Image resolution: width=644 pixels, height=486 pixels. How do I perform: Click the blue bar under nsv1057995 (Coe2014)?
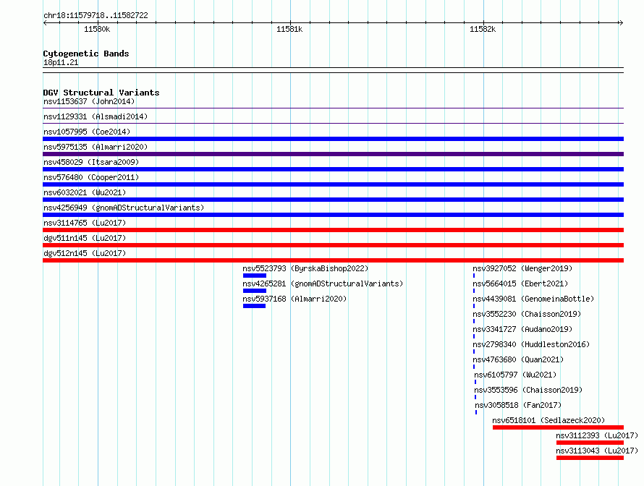333,139
